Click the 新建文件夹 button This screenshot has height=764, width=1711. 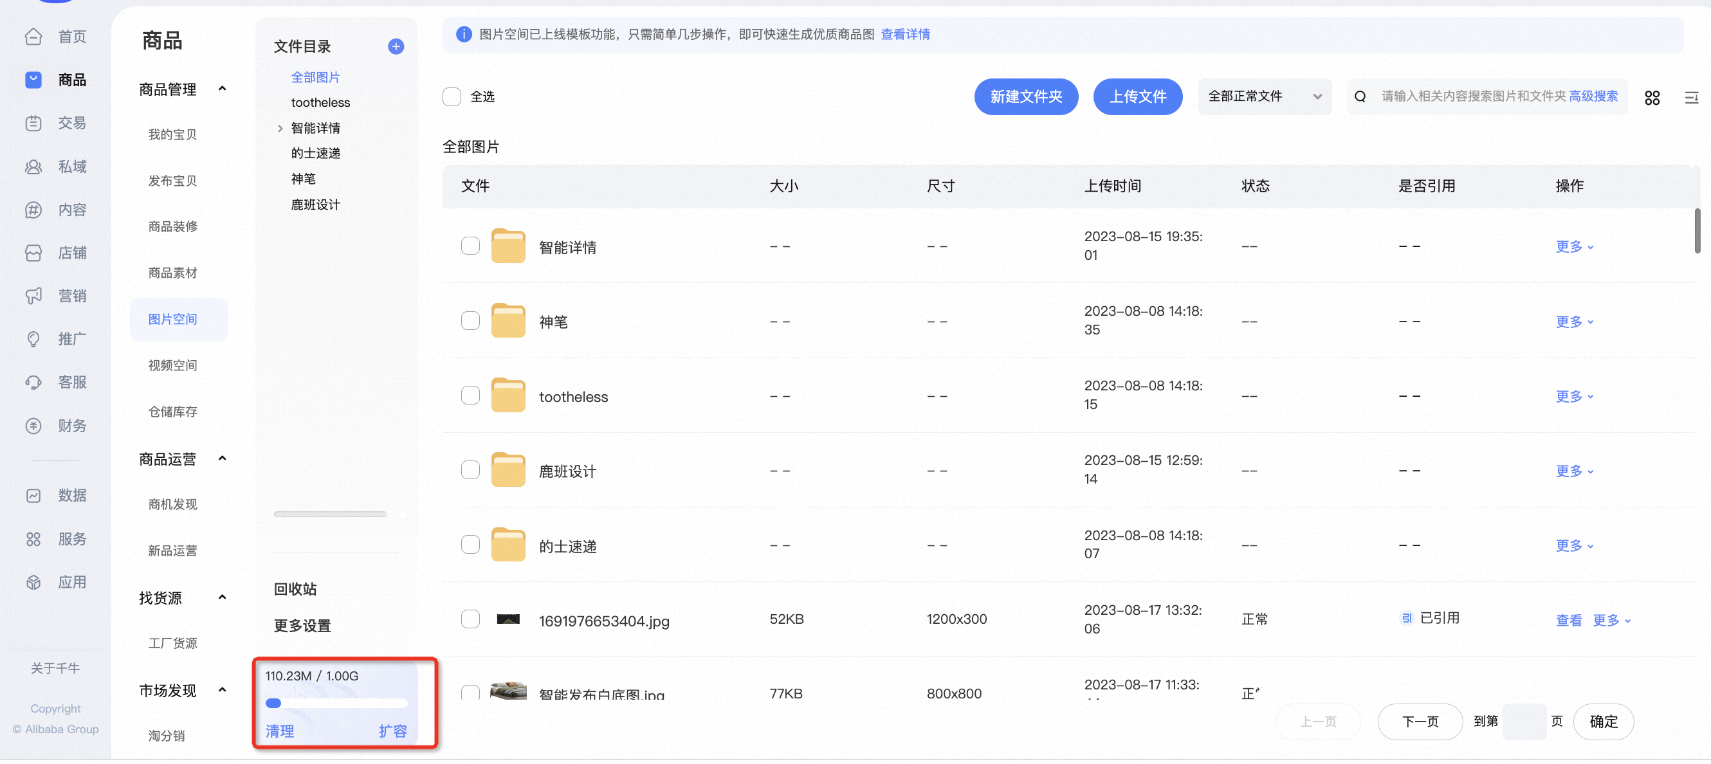pyautogui.click(x=1026, y=97)
